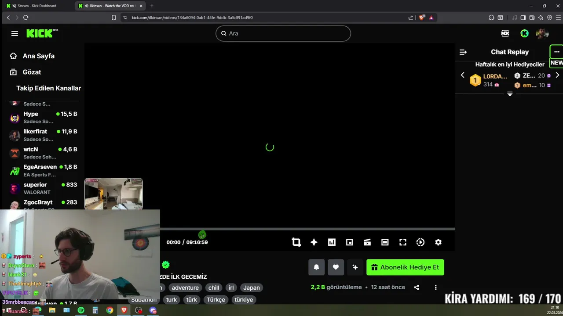The image size is (563, 316).
Task: Click the Japan tag
Action: [252, 288]
